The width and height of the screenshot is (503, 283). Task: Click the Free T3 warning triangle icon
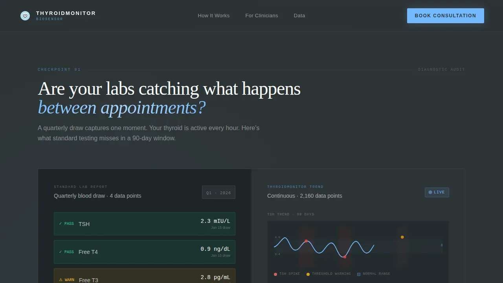[x=61, y=280]
